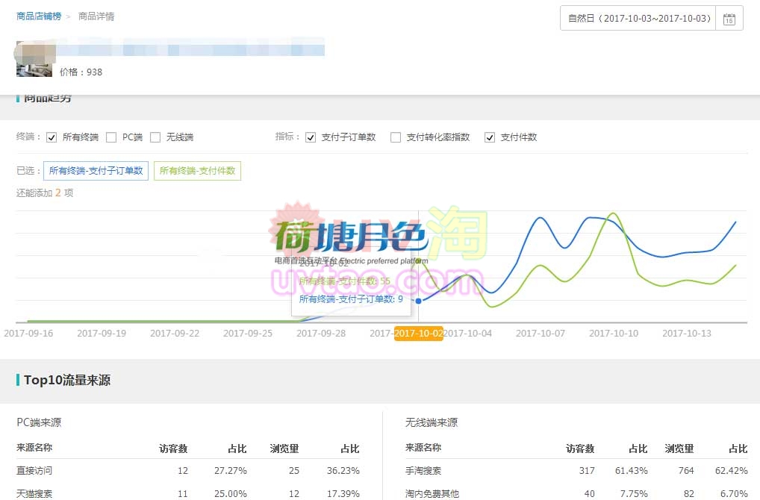
Task: Click 淘内免费其他 source name
Action: click(x=432, y=493)
